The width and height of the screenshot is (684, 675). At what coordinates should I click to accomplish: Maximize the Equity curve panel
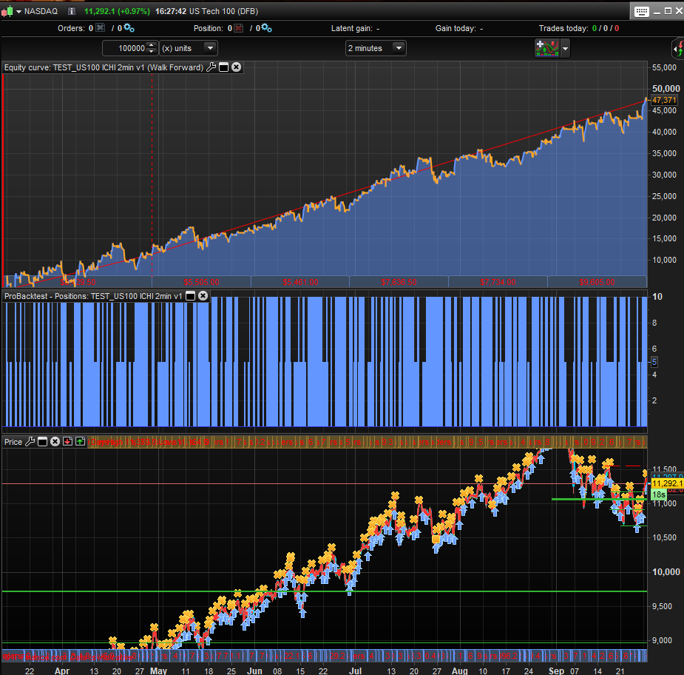[x=223, y=67]
